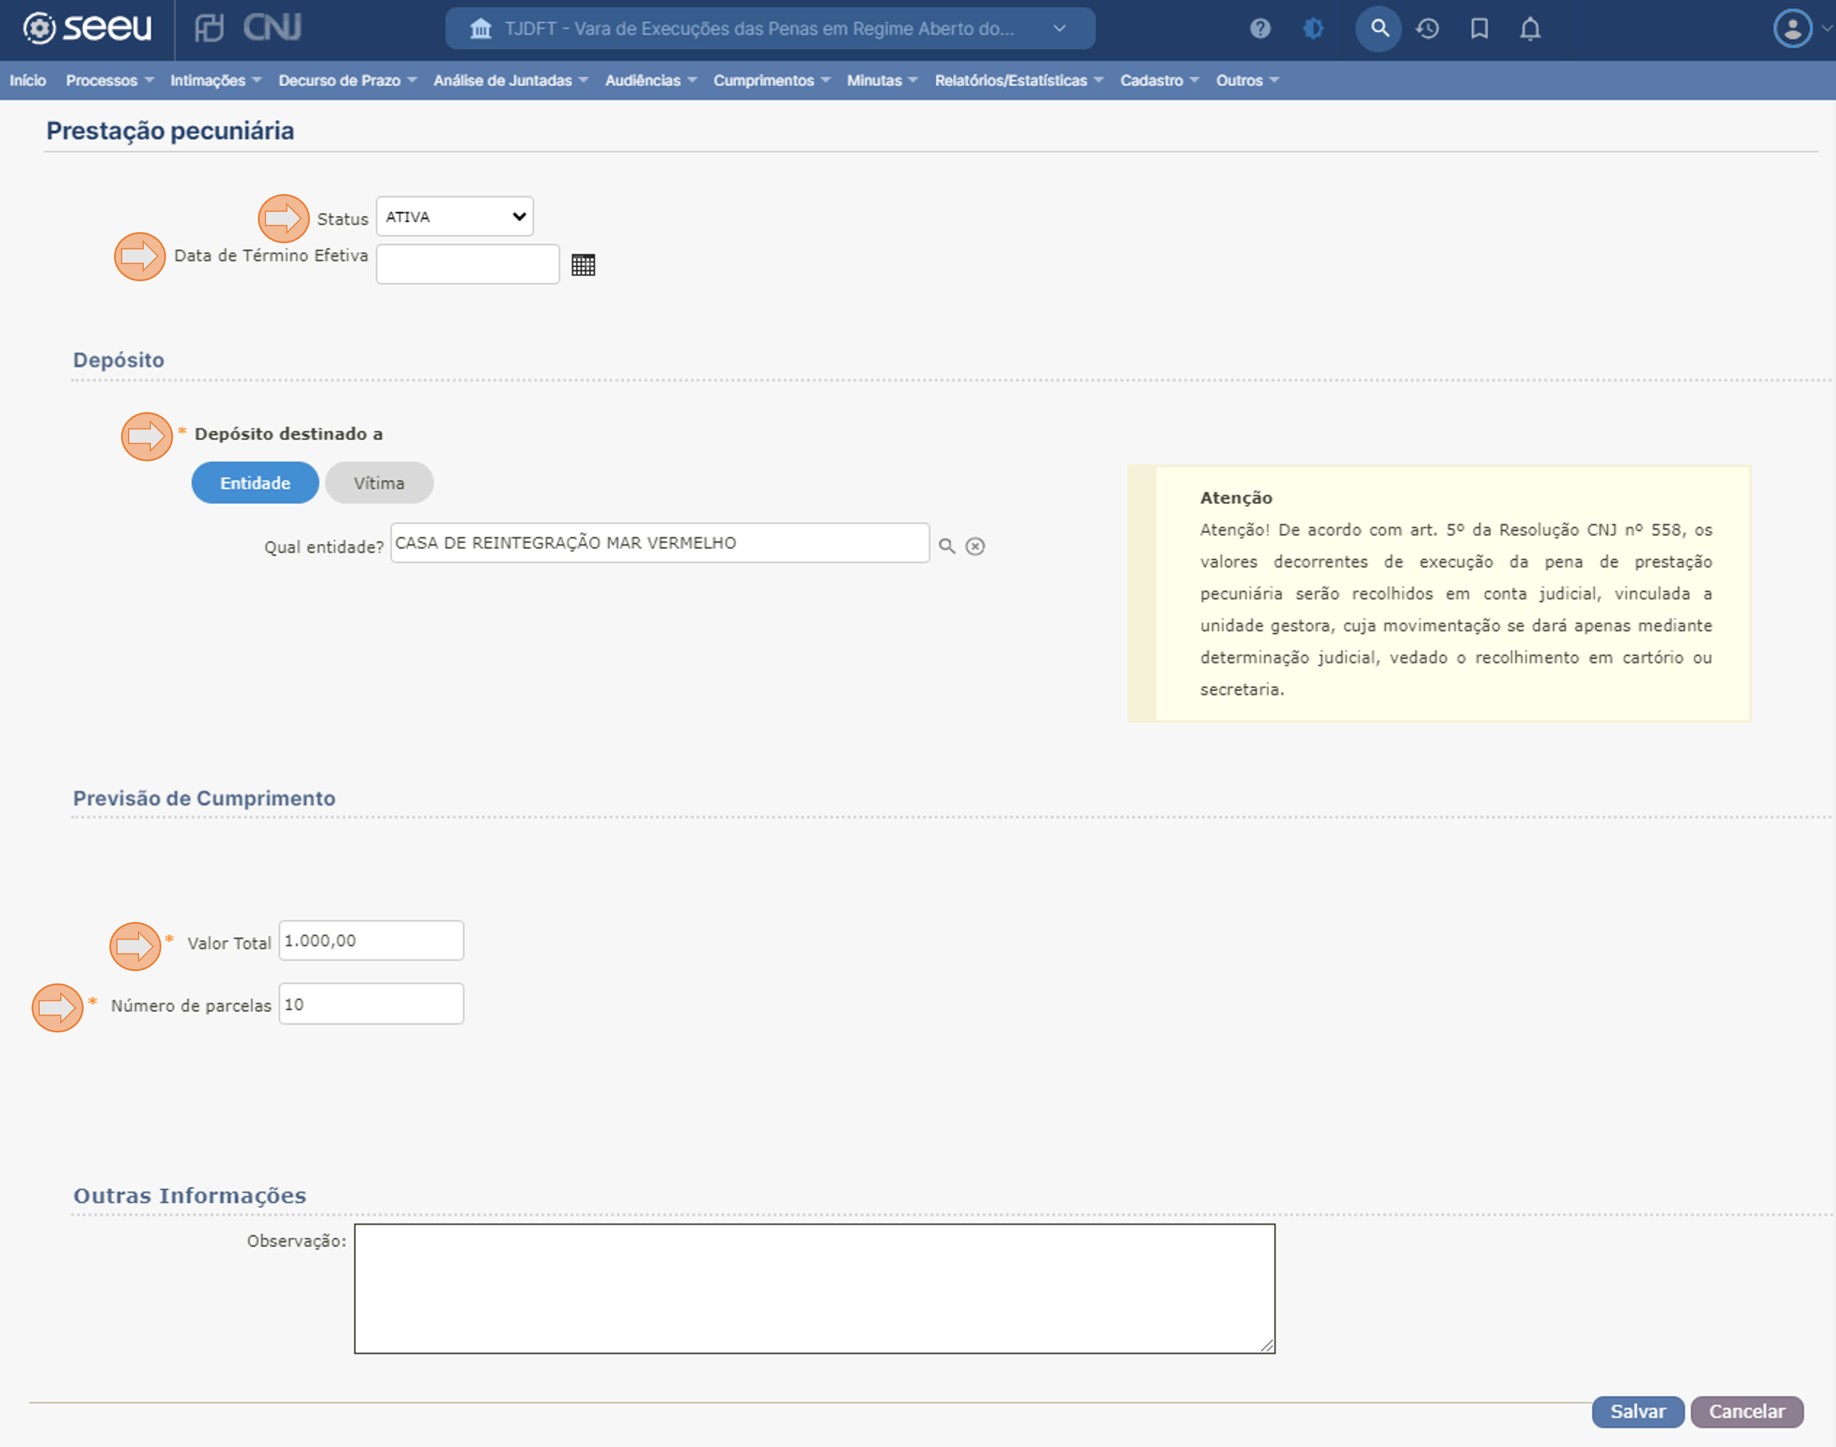1836x1447 pixels.
Task: Select Vítima as deposit destination
Action: point(379,483)
